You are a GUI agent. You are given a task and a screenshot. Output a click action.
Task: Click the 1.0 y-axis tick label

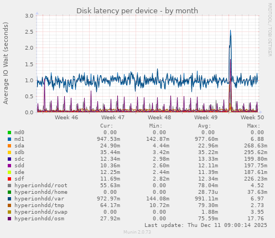tap(29, 80)
